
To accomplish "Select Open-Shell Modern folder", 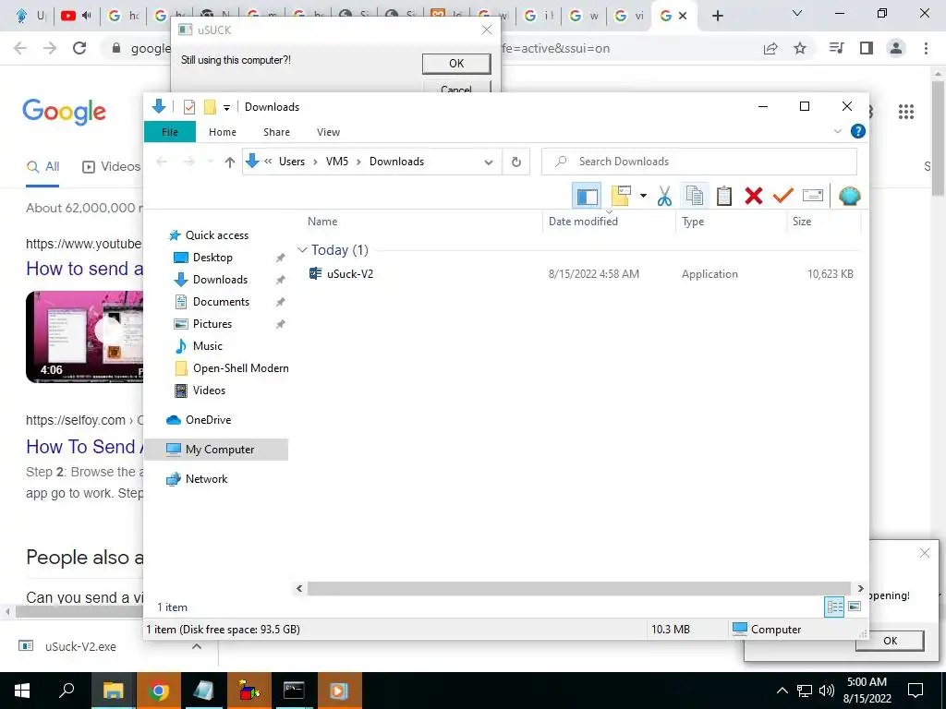I will point(240,368).
